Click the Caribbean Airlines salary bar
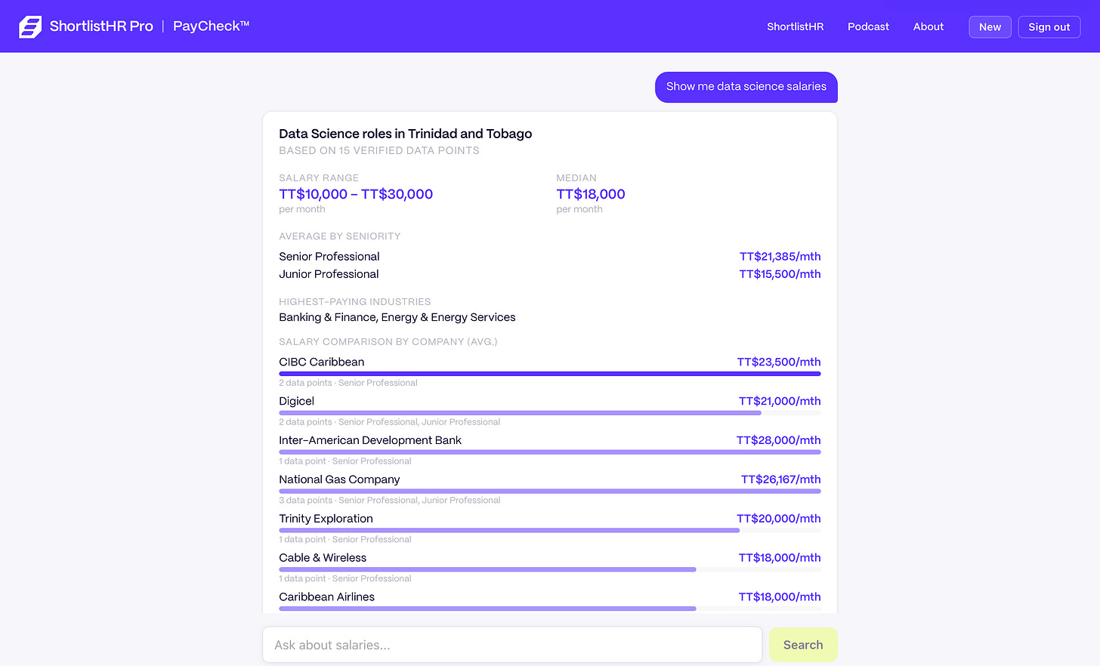Image resolution: width=1100 pixels, height=666 pixels. pyautogui.click(x=549, y=609)
